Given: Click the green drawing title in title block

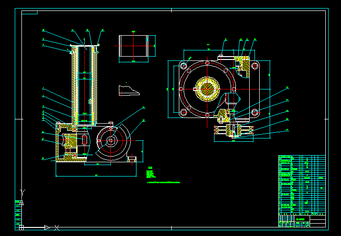Looking at the screenshot, I should [x=300, y=219].
